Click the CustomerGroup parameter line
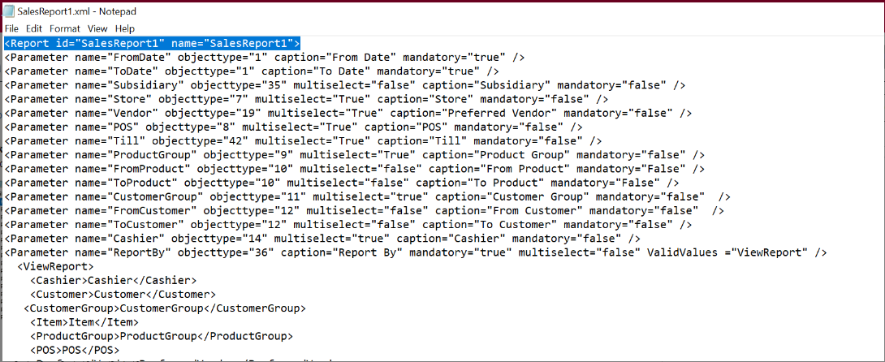885x362 pixels. tap(368, 196)
